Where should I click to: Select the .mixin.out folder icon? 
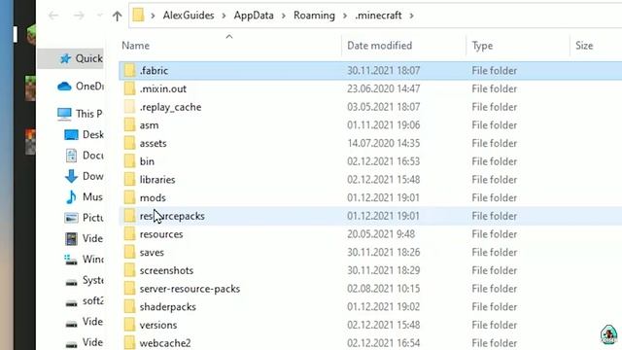click(129, 88)
